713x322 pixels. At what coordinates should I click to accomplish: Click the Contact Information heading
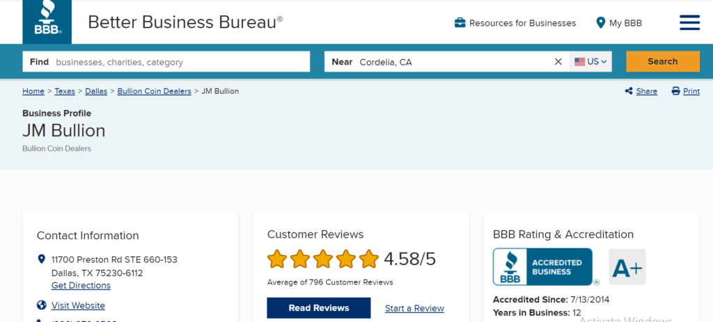point(88,236)
